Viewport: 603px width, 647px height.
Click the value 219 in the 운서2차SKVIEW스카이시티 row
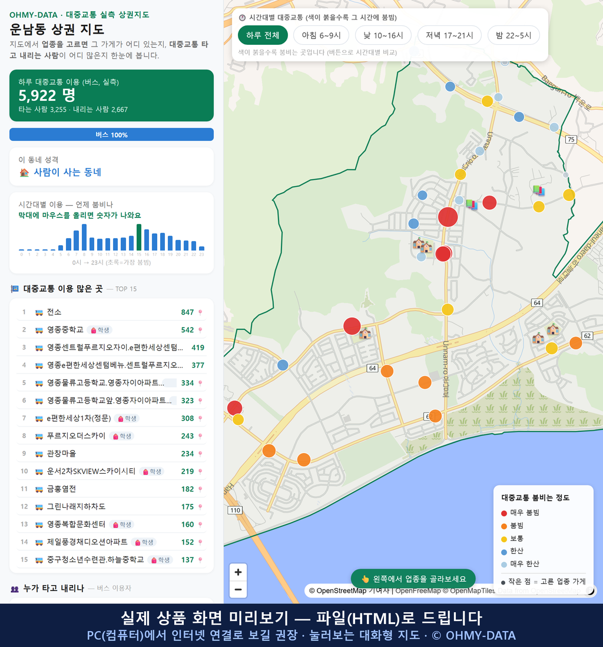187,471
